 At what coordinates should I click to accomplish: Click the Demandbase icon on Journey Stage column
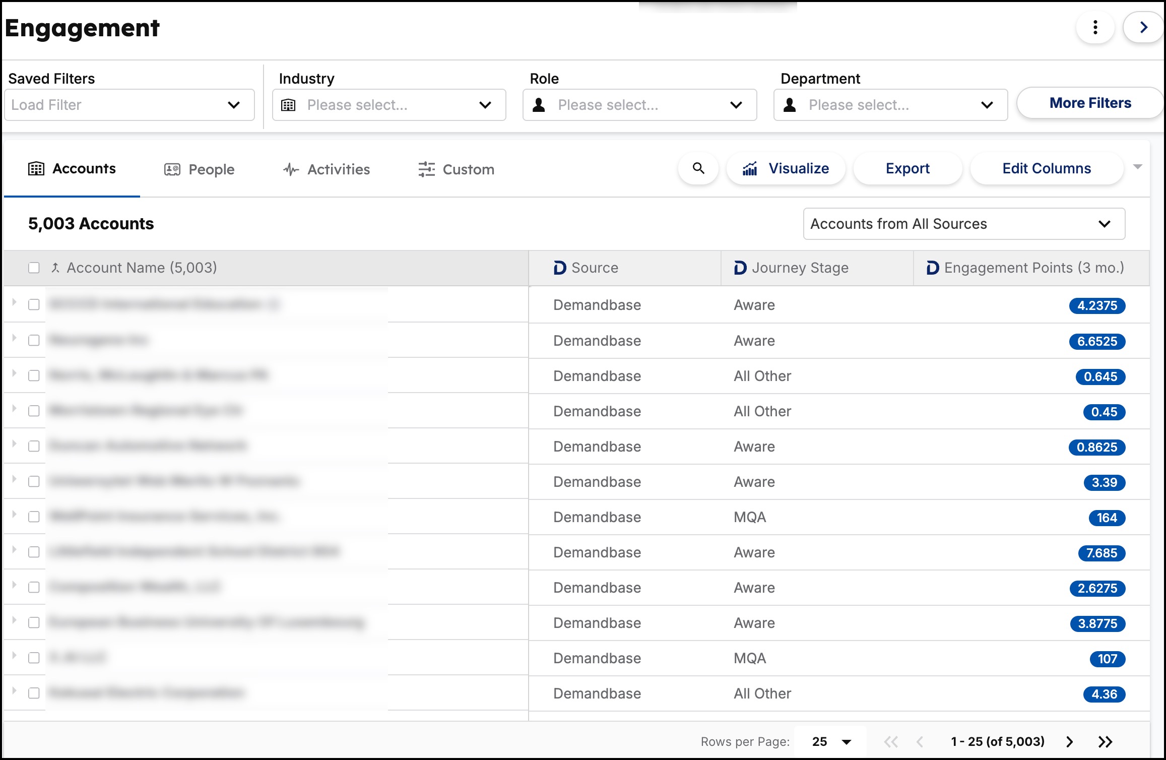tap(740, 268)
